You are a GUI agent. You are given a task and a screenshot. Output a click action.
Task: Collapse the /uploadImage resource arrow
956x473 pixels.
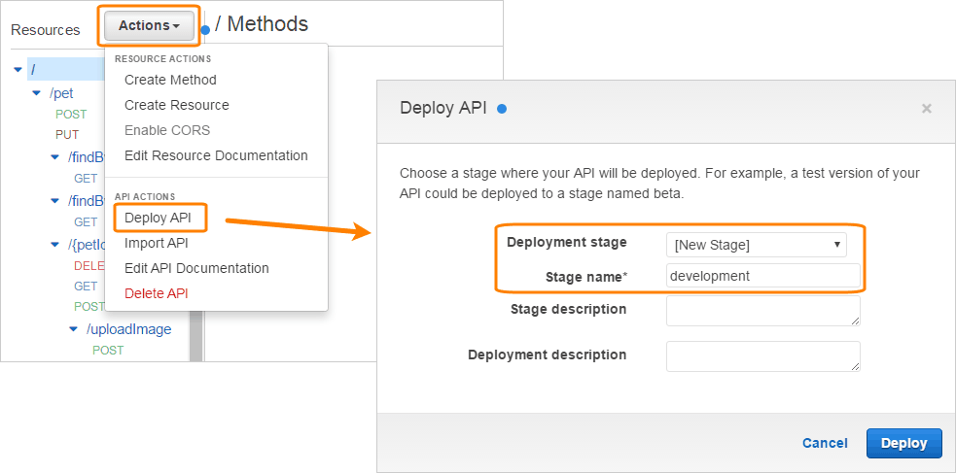pos(74,329)
